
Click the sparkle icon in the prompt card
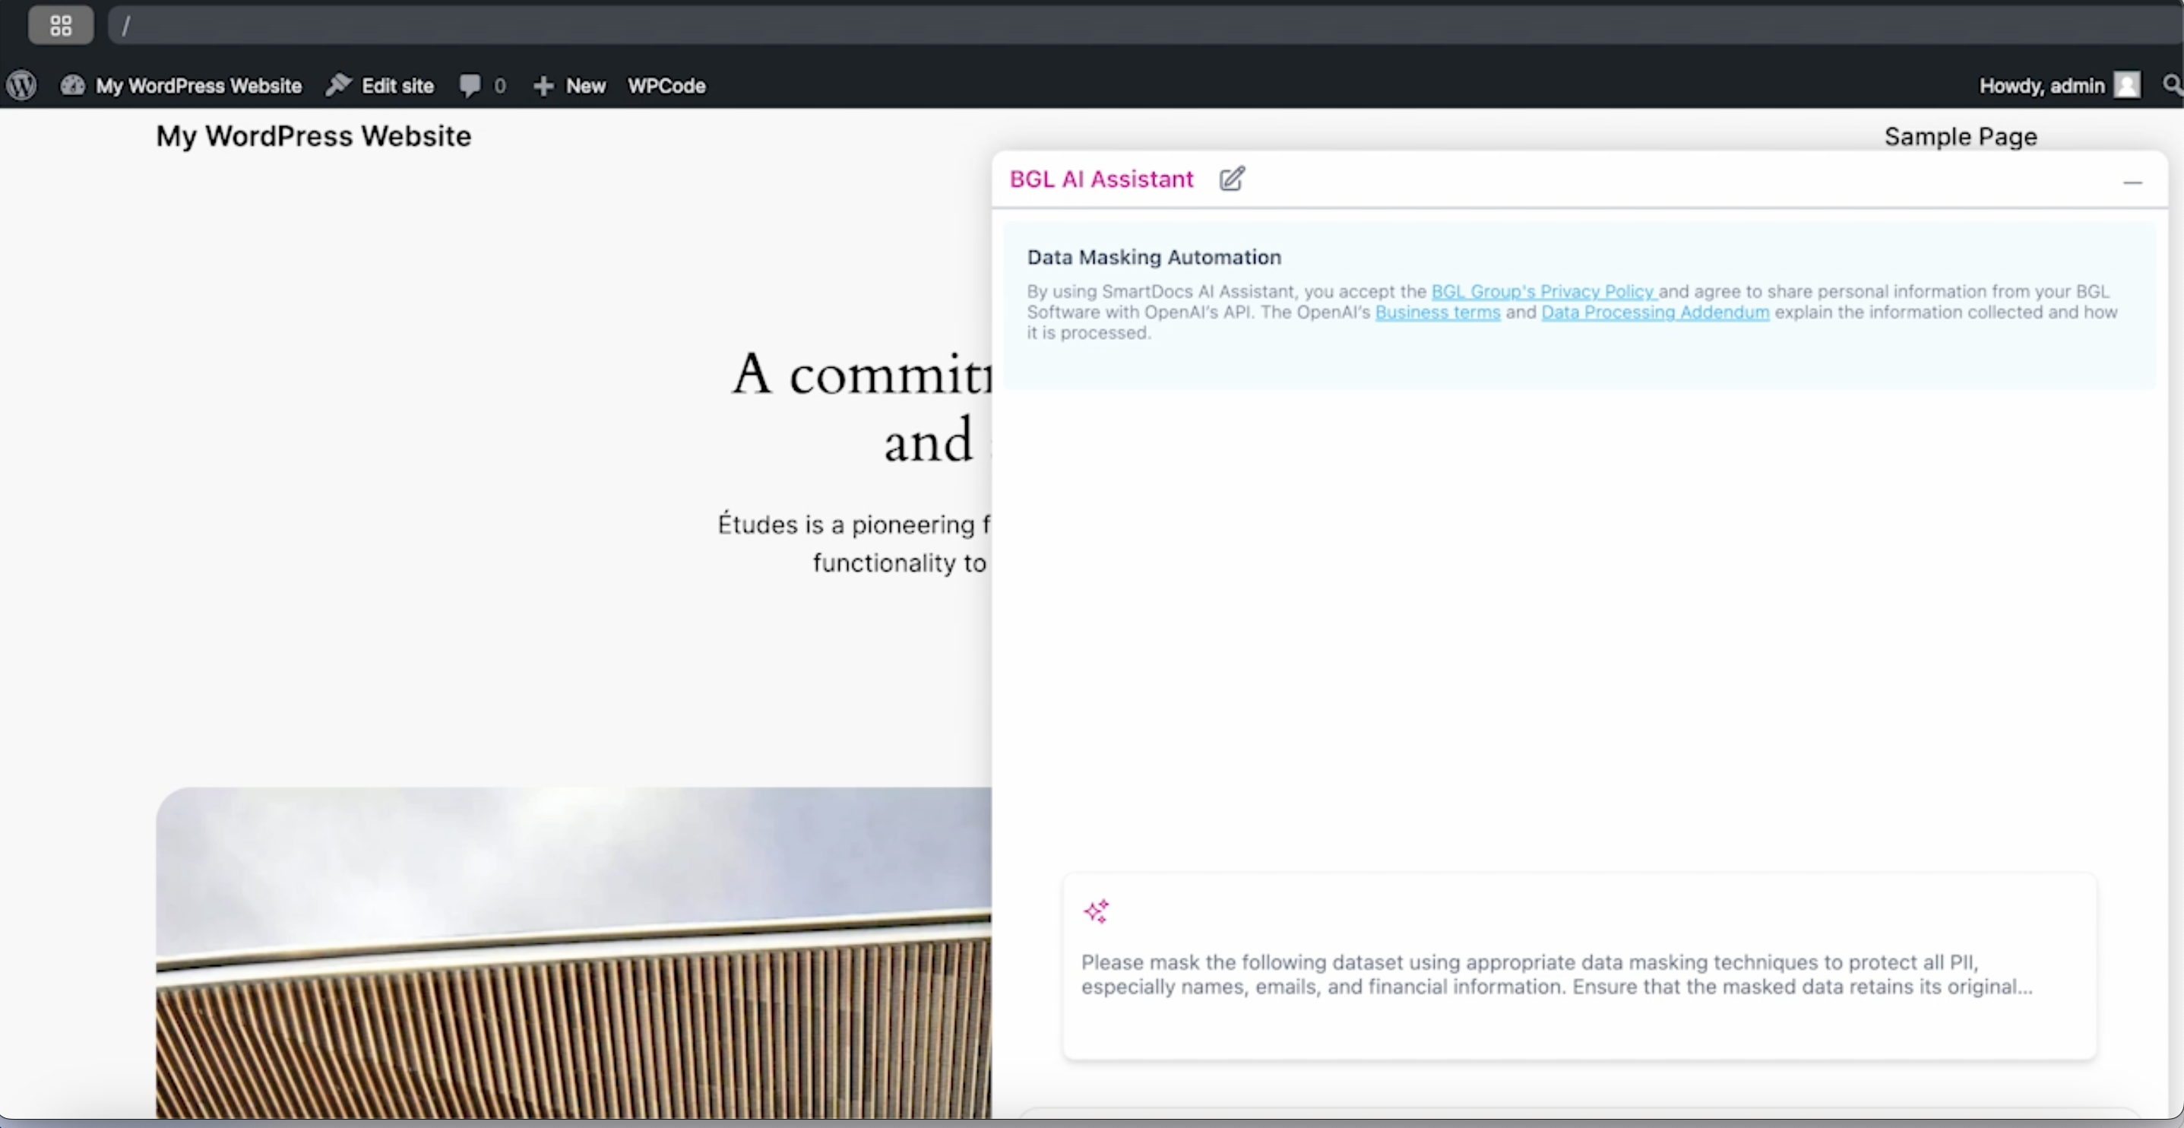coord(1097,911)
